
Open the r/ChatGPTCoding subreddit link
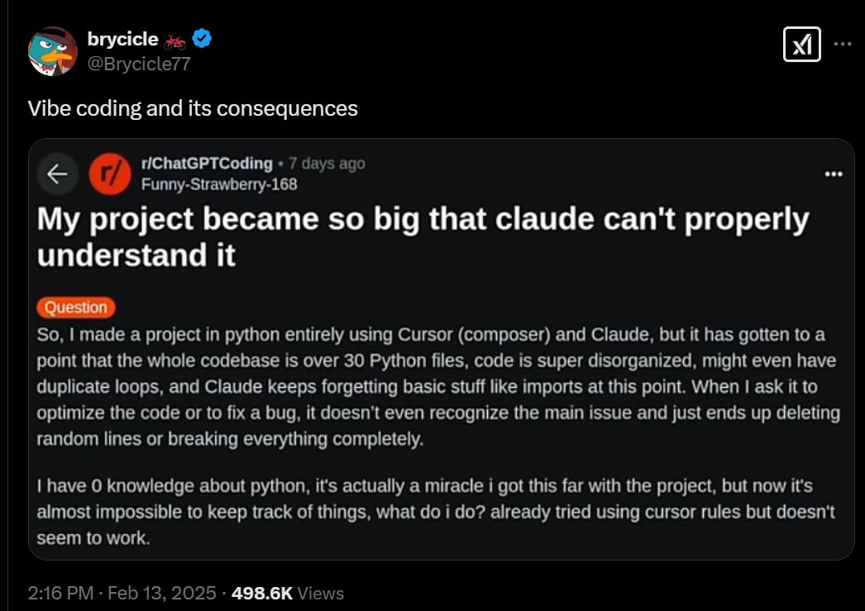(207, 163)
